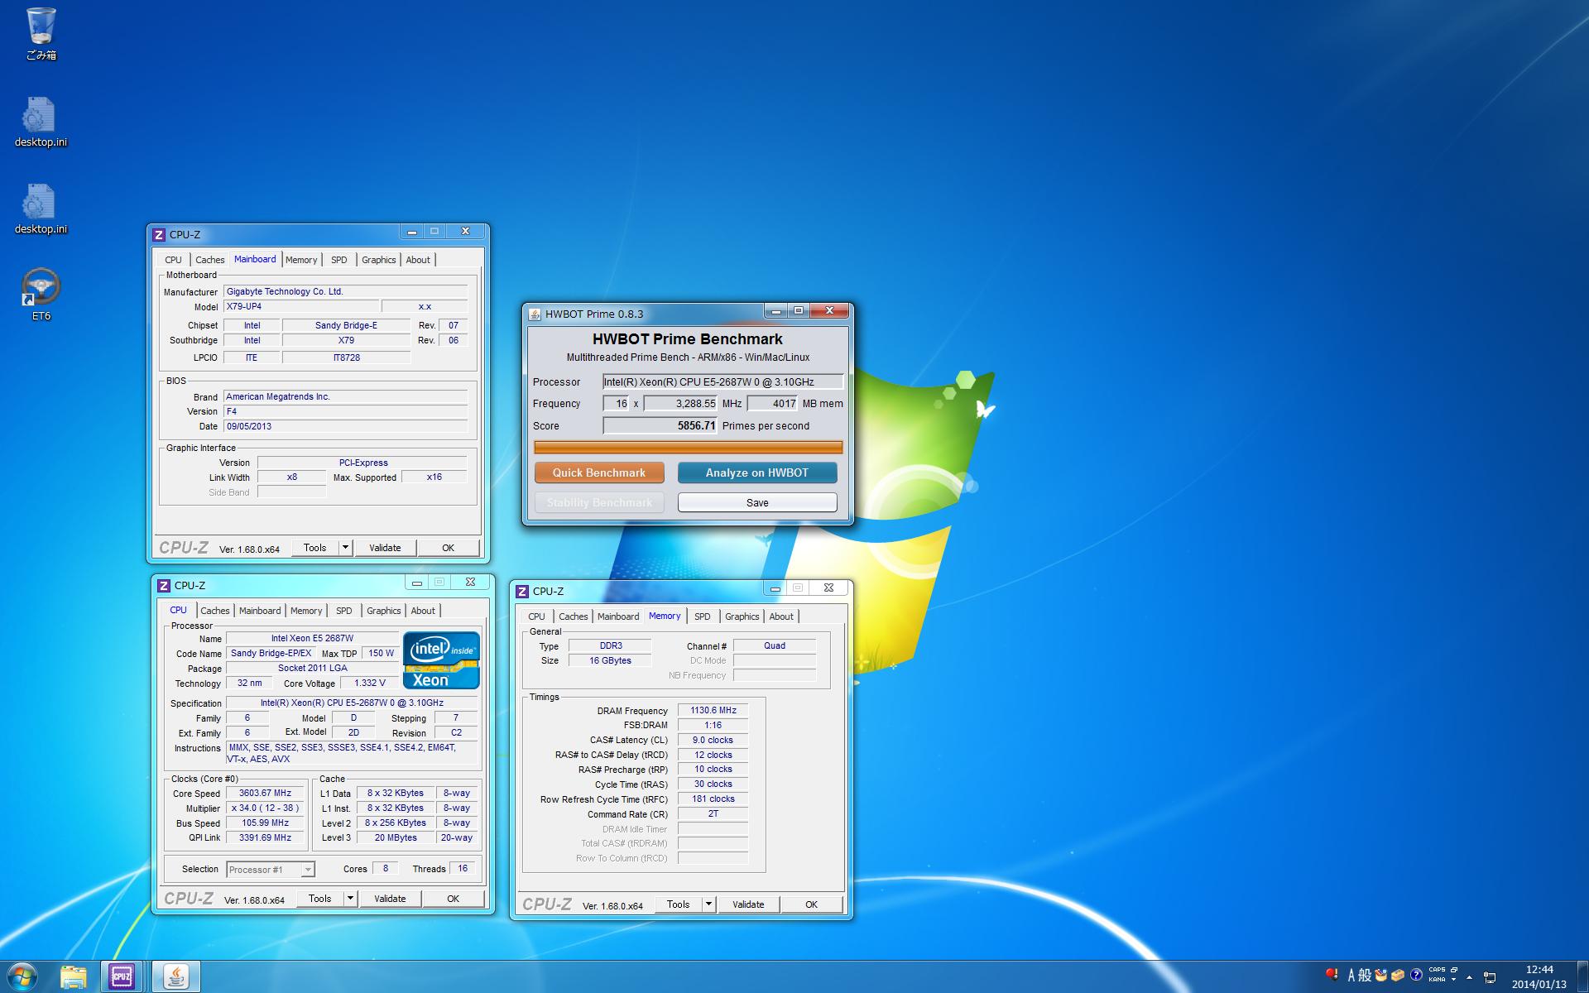Close the CPU-Z CPU window

470,583
